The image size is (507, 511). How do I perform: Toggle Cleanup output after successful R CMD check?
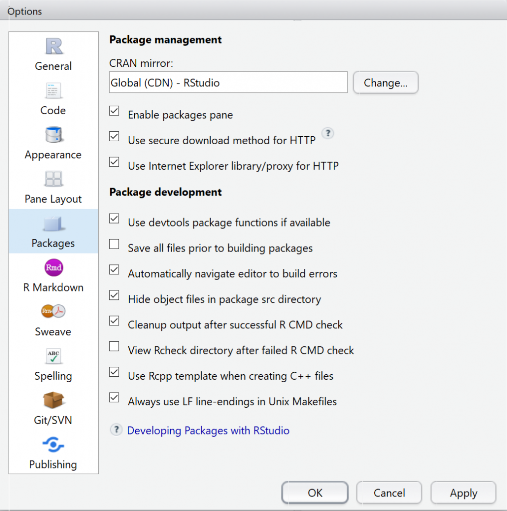point(114,321)
